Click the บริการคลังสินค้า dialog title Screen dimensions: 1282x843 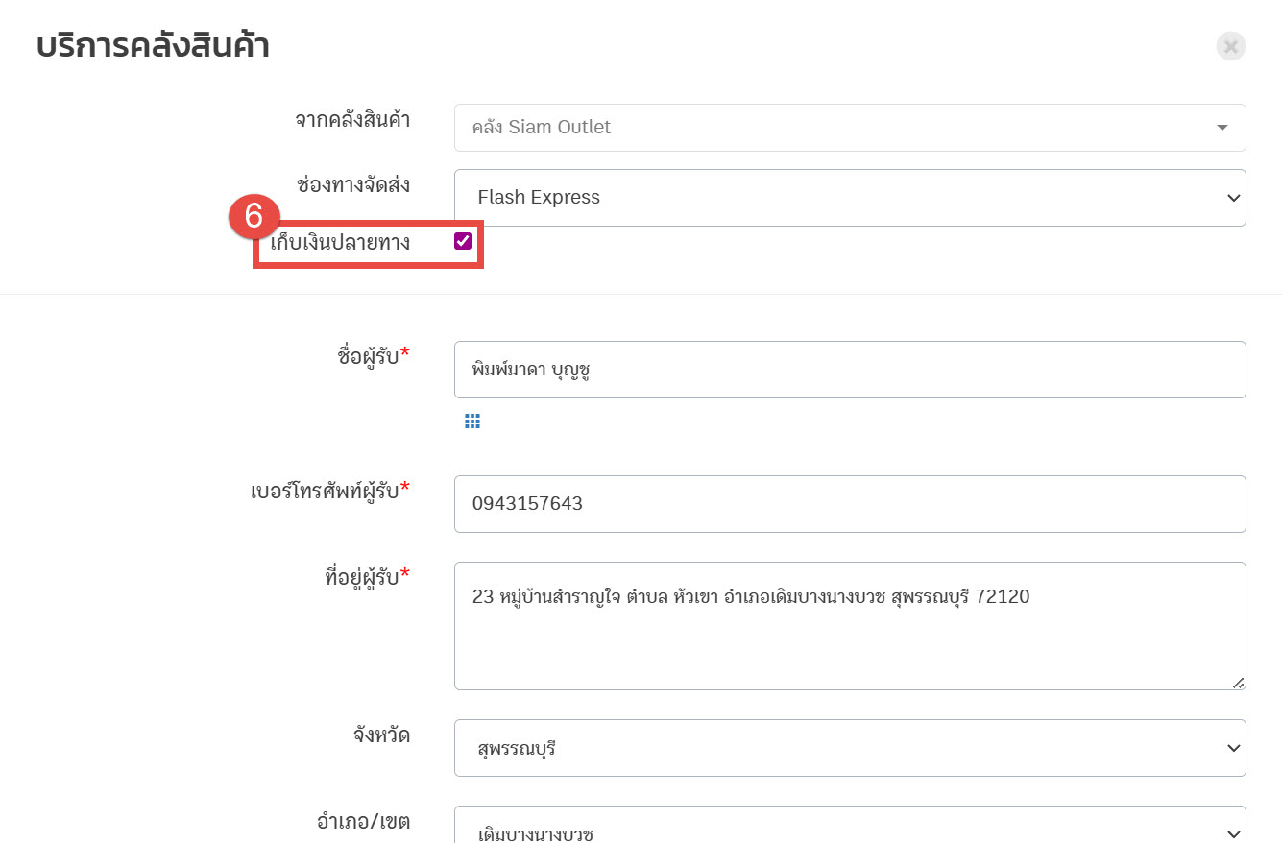153,46
